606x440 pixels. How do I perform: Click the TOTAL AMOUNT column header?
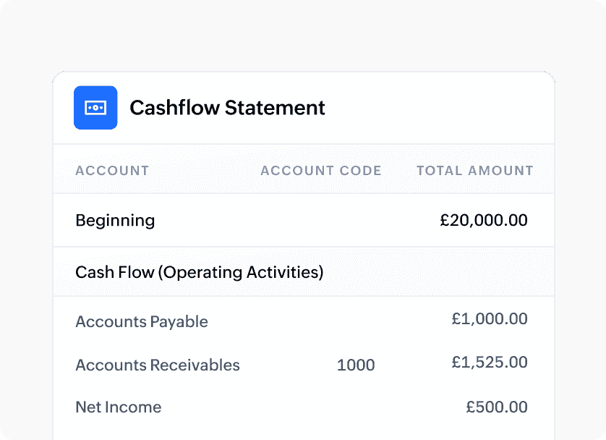[x=474, y=171]
